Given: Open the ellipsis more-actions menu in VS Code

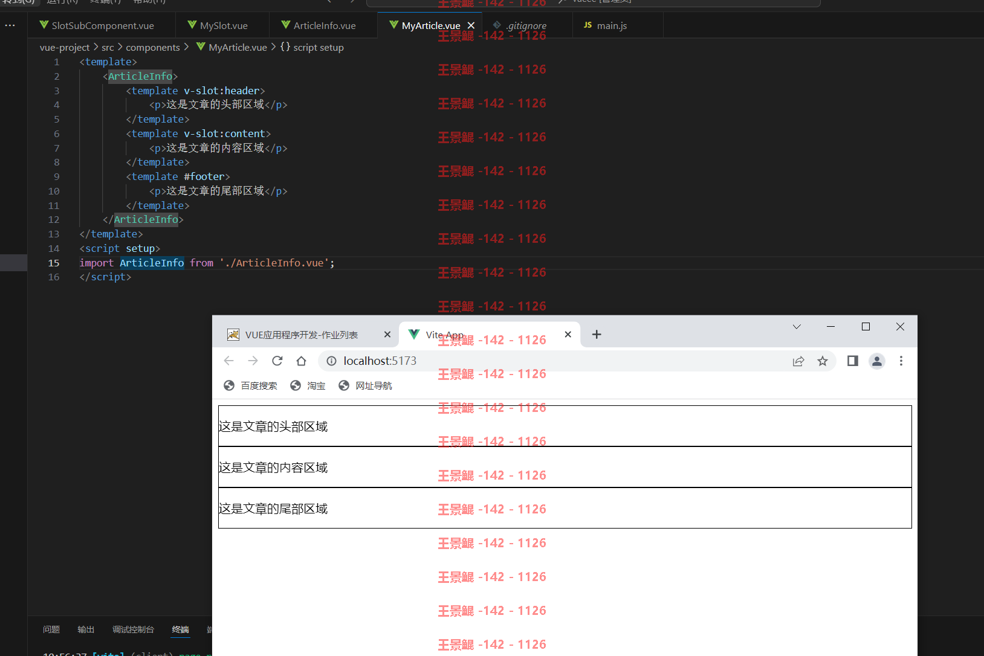Looking at the screenshot, I should 10,25.
